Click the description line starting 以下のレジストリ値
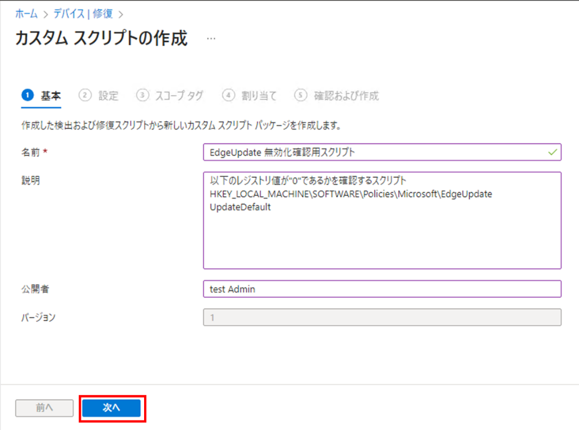This screenshot has width=579, height=430. coord(308,181)
